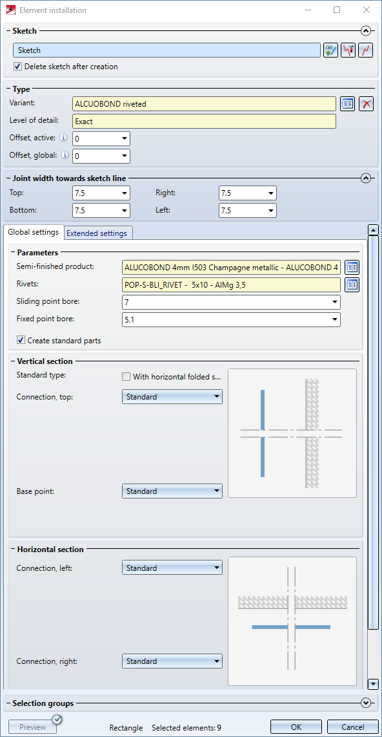The image size is (382, 737).
Task: Enable With horizontal folded checkbox
Action: 126,376
